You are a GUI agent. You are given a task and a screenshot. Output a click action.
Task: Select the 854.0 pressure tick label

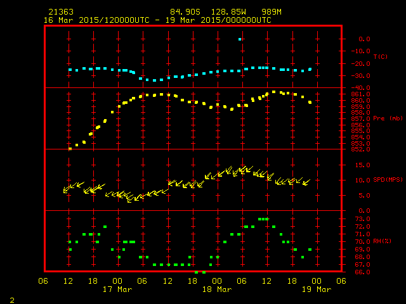pos(361,137)
